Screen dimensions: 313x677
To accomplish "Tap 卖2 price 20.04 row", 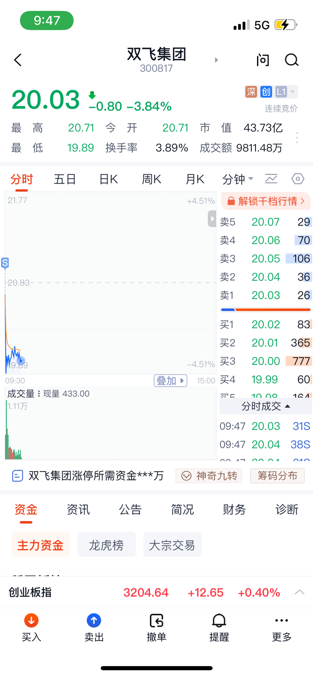I will click(266, 277).
